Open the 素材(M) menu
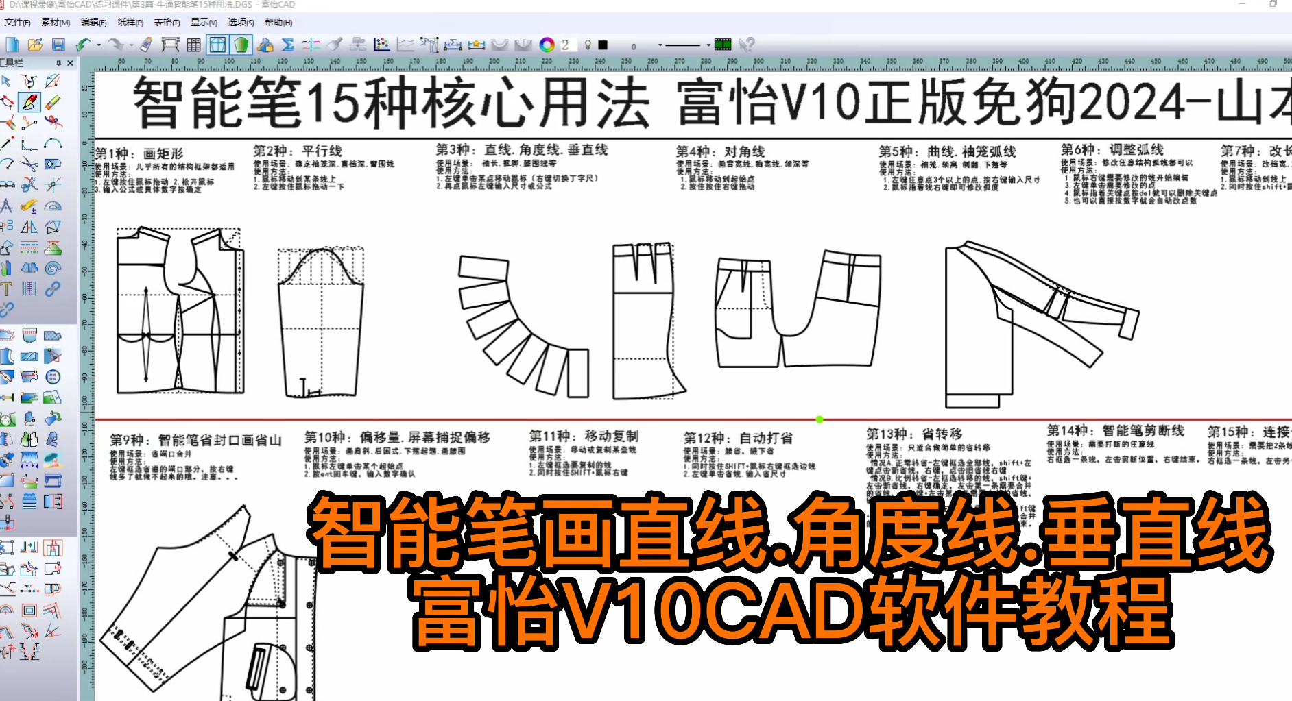1292x701 pixels. [x=56, y=22]
